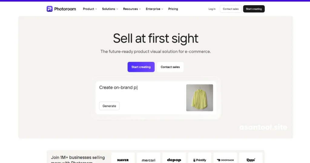This screenshot has height=163, width=310.
Task: Click the future-ready product visual solution subtitle
Action: 156,52
